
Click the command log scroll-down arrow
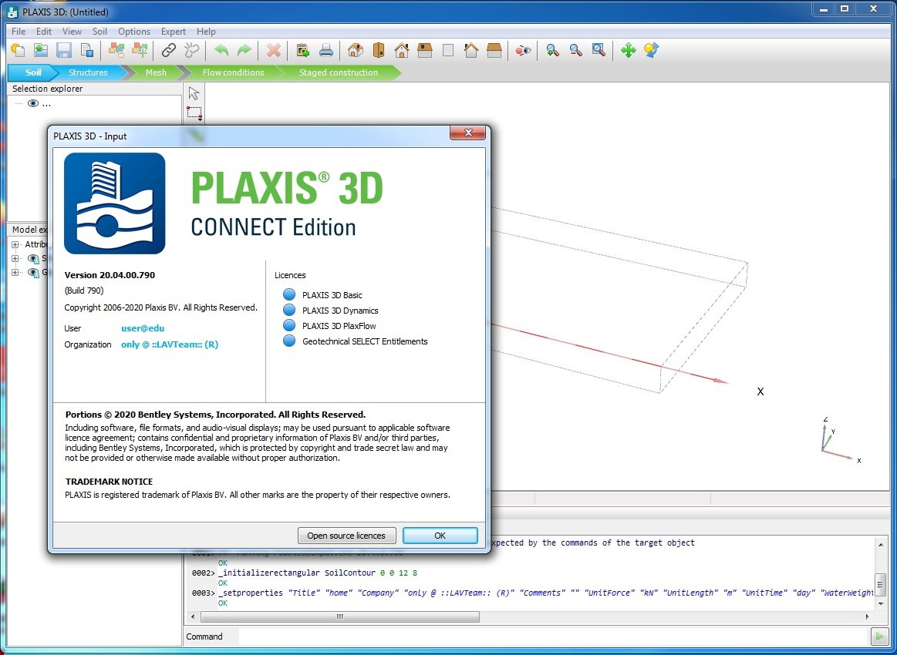pyautogui.click(x=881, y=603)
